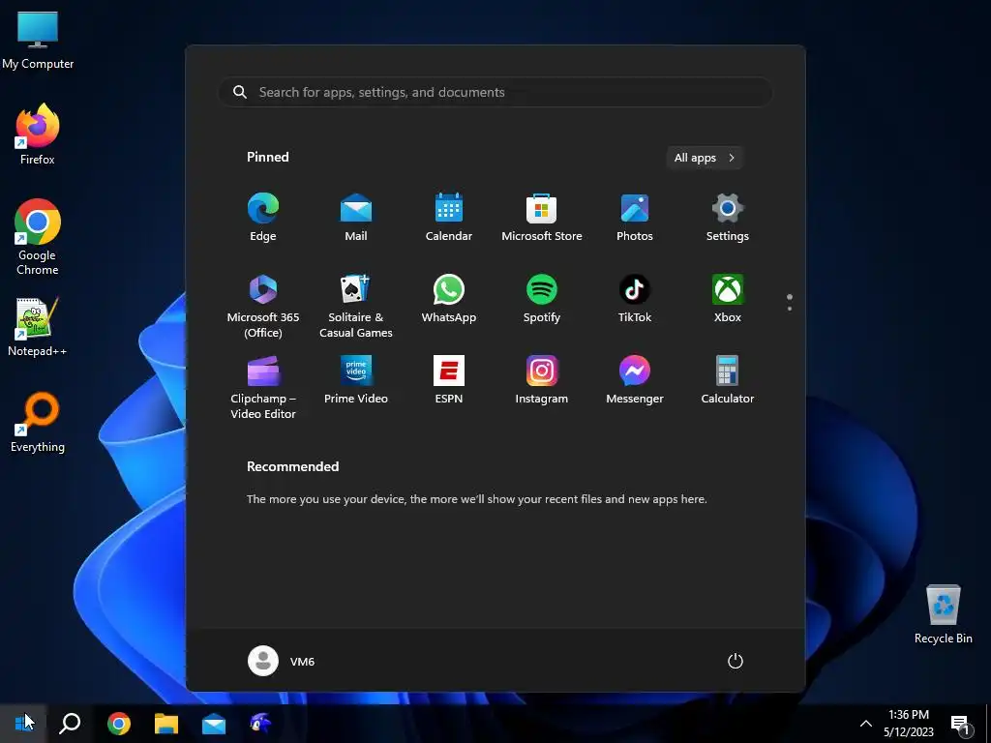991x743 pixels.
Task: Open the taskbar clock and date
Action: coord(908,724)
